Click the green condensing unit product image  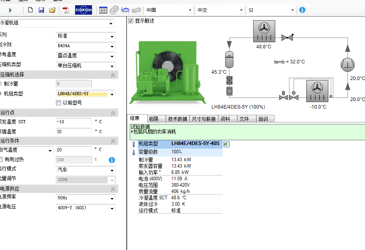tap(168, 73)
